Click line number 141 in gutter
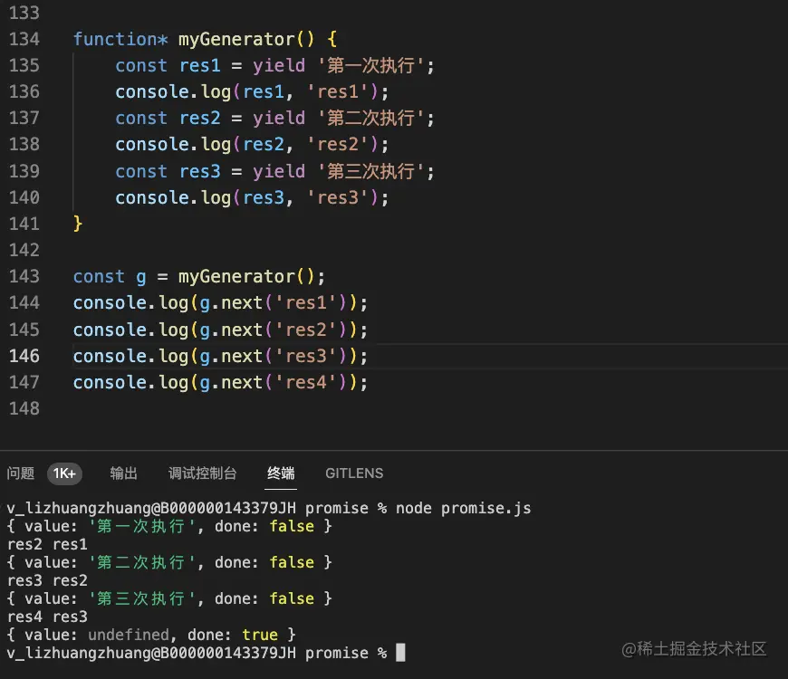Viewport: 788px width, 679px height. pos(24,224)
